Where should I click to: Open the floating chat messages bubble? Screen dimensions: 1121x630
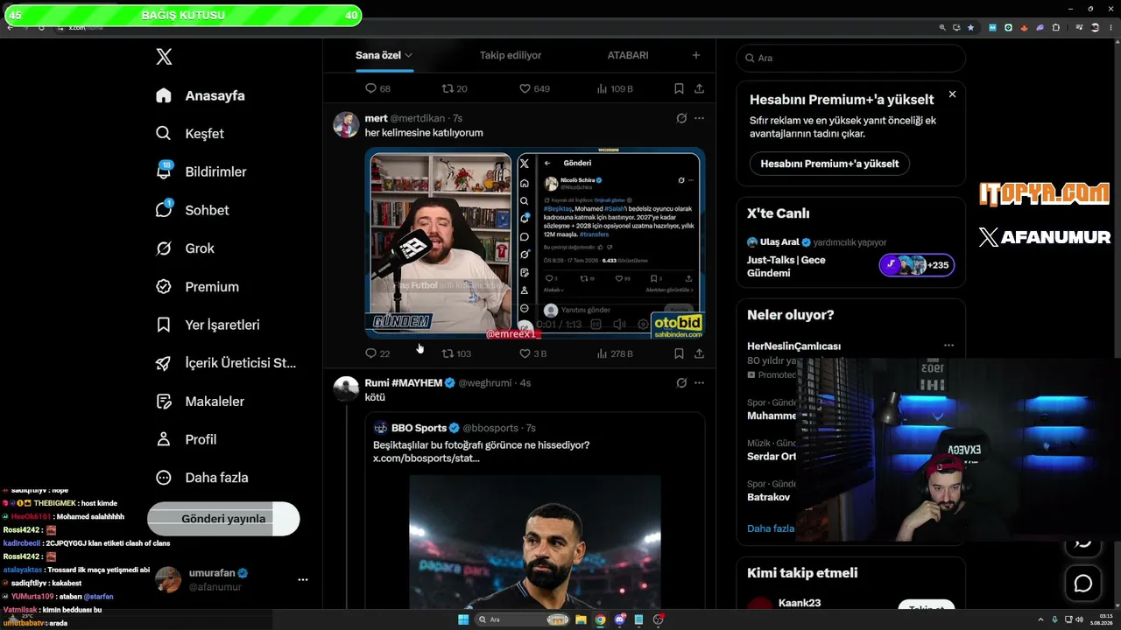coord(1083,584)
